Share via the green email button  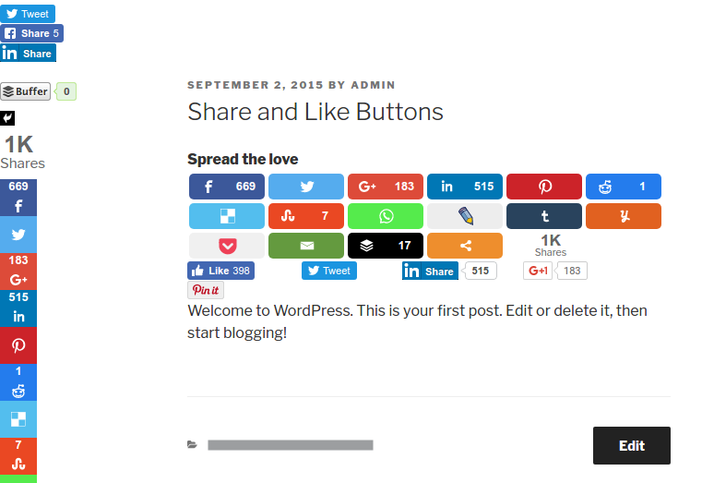pos(306,246)
